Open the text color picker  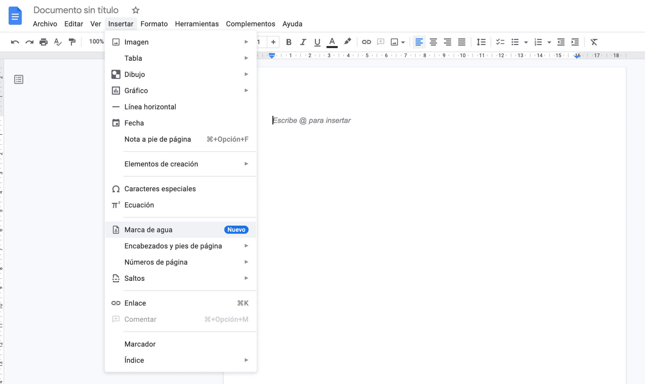click(332, 42)
